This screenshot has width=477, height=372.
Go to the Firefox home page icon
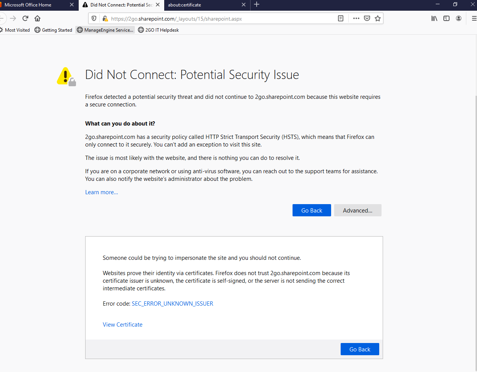point(37,18)
